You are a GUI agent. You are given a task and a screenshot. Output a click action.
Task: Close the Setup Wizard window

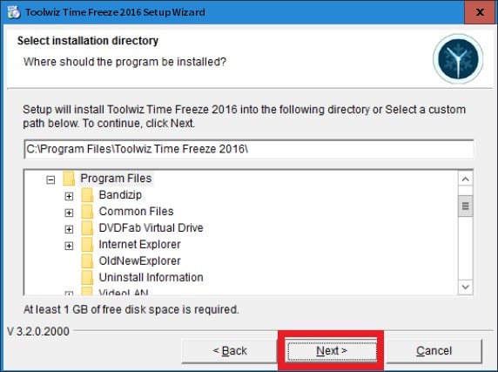480,12
